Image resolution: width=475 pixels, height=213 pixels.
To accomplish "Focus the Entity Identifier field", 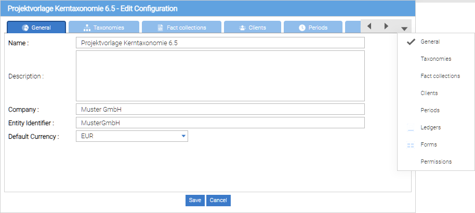I will 220,123.
